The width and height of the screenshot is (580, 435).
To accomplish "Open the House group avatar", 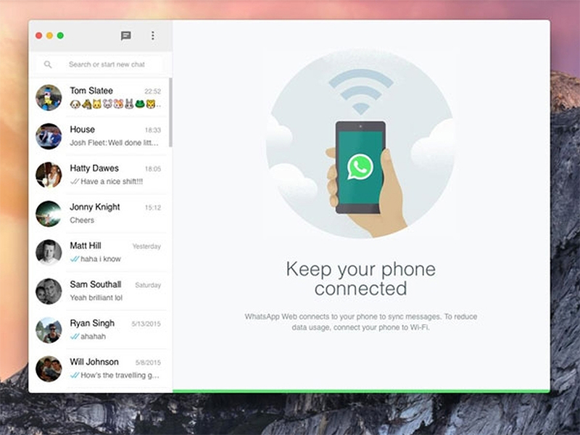I will 49,136.
